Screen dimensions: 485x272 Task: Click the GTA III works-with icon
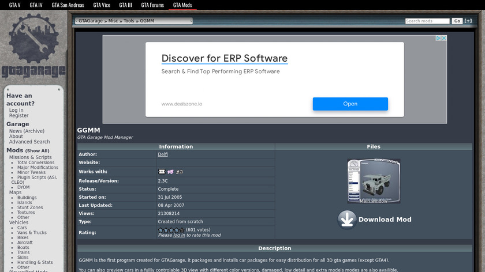pos(162,172)
